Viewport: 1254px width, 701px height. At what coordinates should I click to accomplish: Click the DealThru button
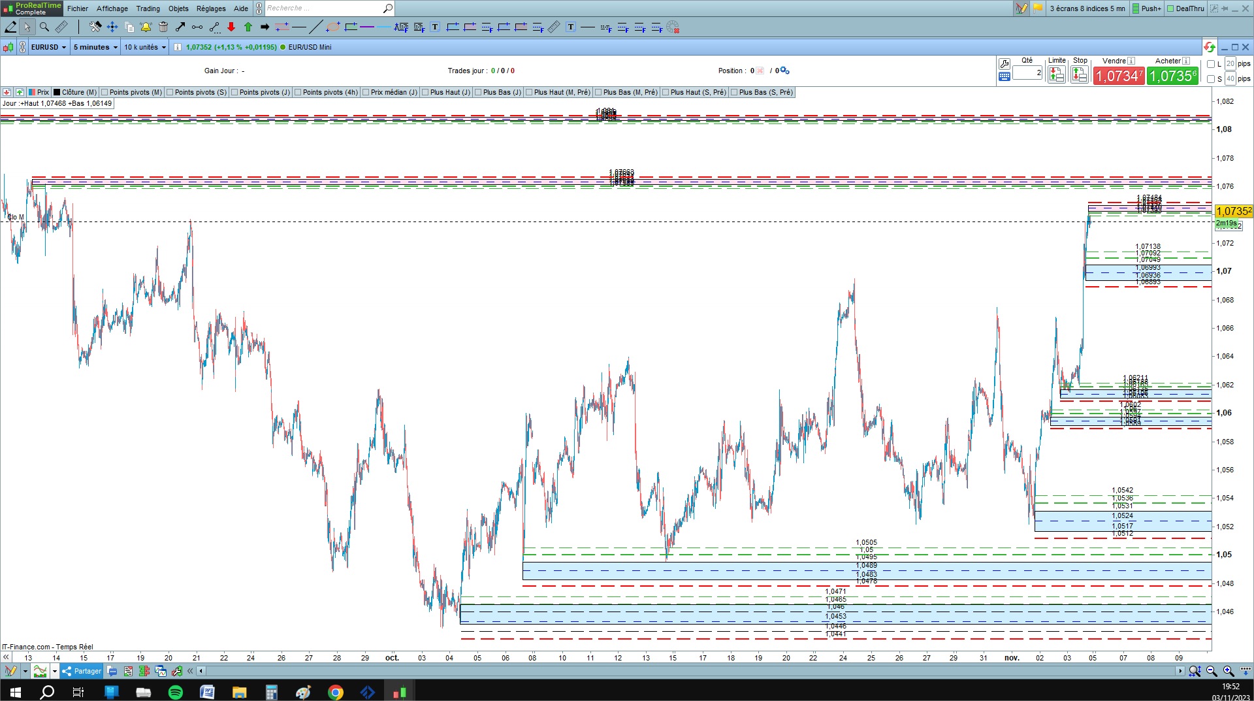1185,8
